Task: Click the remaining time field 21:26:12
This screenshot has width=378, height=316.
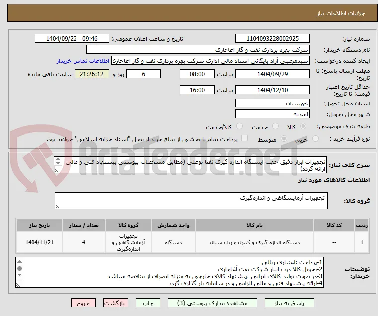Action: (92, 74)
